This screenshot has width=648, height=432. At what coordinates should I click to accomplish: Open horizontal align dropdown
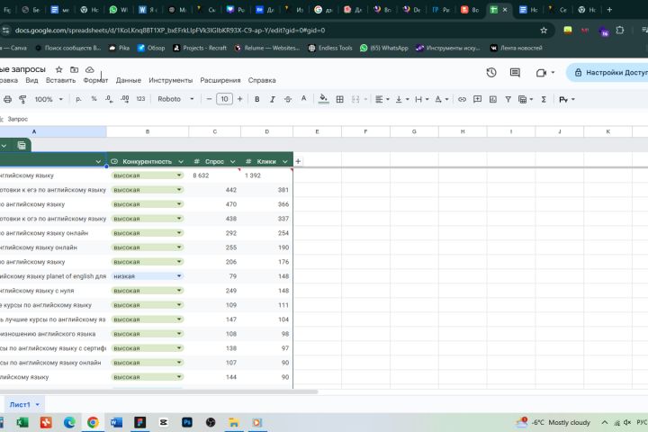pos(382,99)
